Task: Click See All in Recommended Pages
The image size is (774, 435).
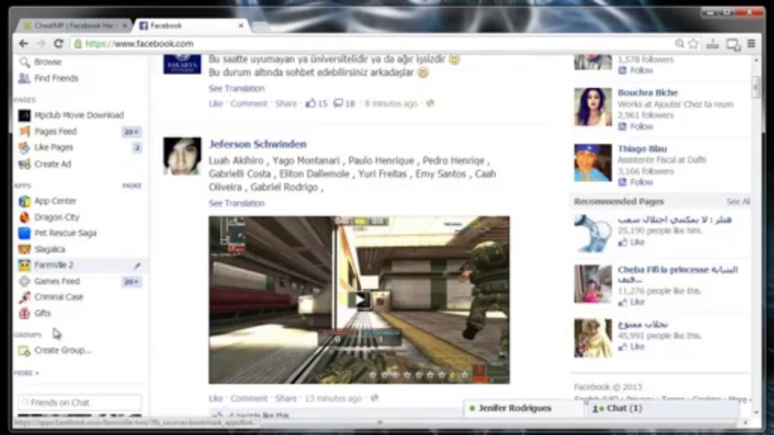Action: click(x=738, y=201)
